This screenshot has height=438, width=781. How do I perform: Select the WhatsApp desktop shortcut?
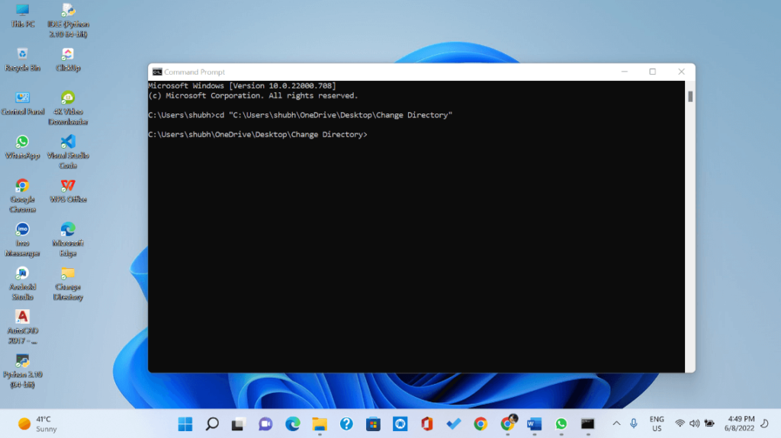pos(22,147)
